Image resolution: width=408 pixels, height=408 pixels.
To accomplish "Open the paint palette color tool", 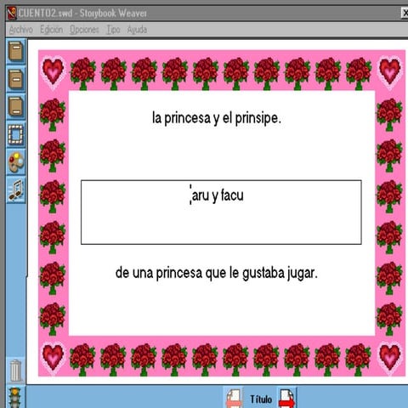I will pyautogui.click(x=16, y=162).
